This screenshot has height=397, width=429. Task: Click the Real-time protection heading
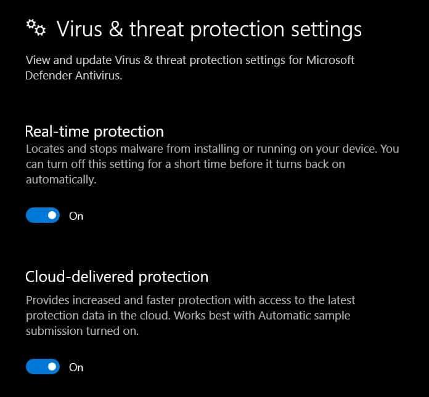(x=94, y=132)
